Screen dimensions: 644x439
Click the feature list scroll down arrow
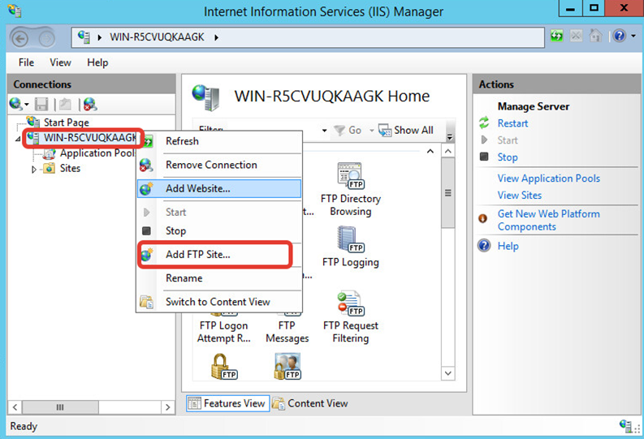[448, 373]
